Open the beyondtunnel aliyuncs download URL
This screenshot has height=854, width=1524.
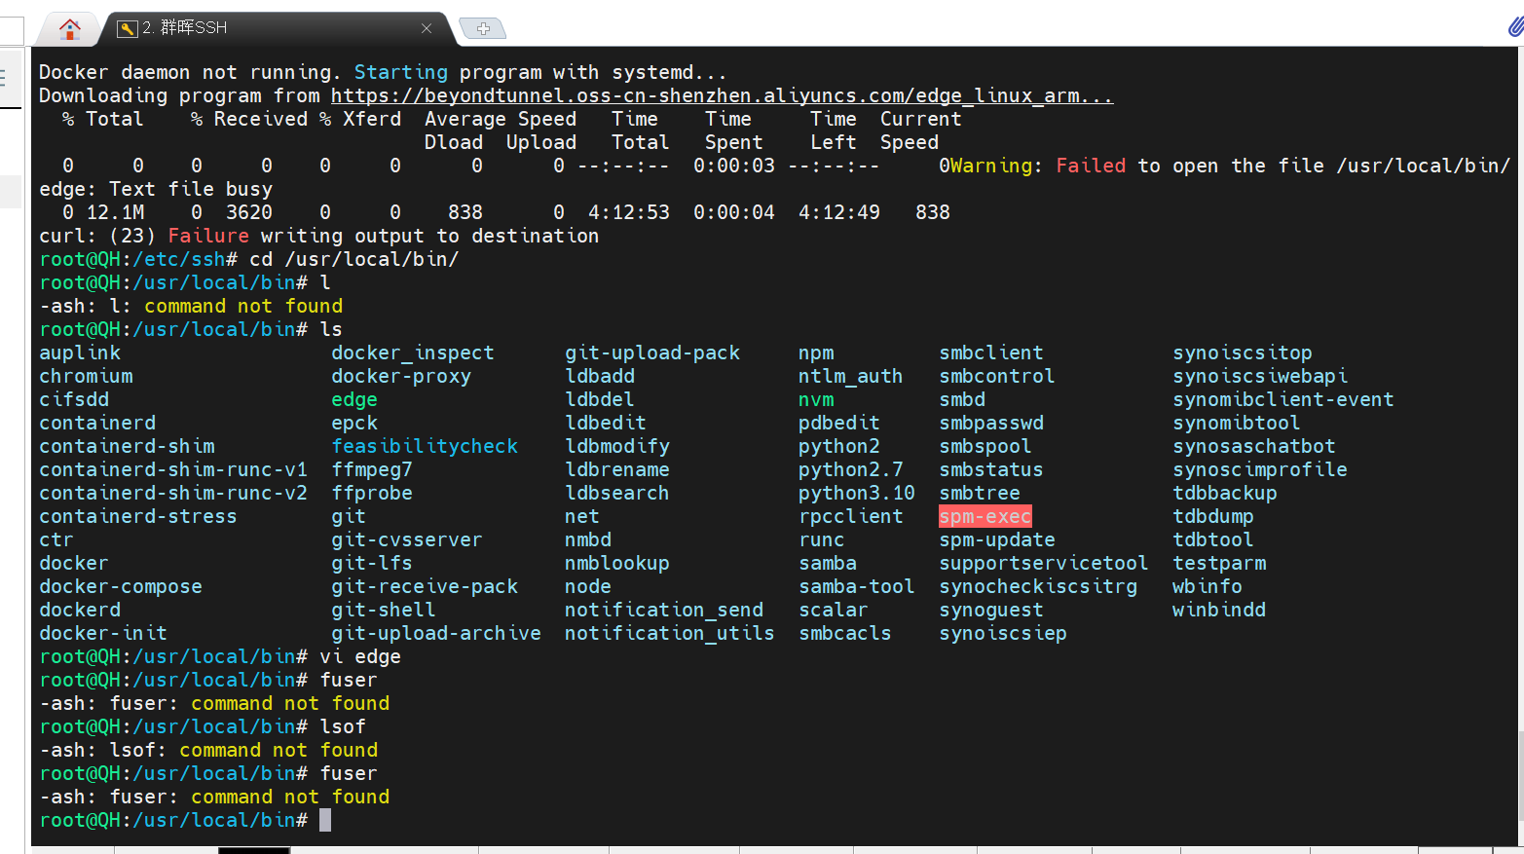coord(722,95)
